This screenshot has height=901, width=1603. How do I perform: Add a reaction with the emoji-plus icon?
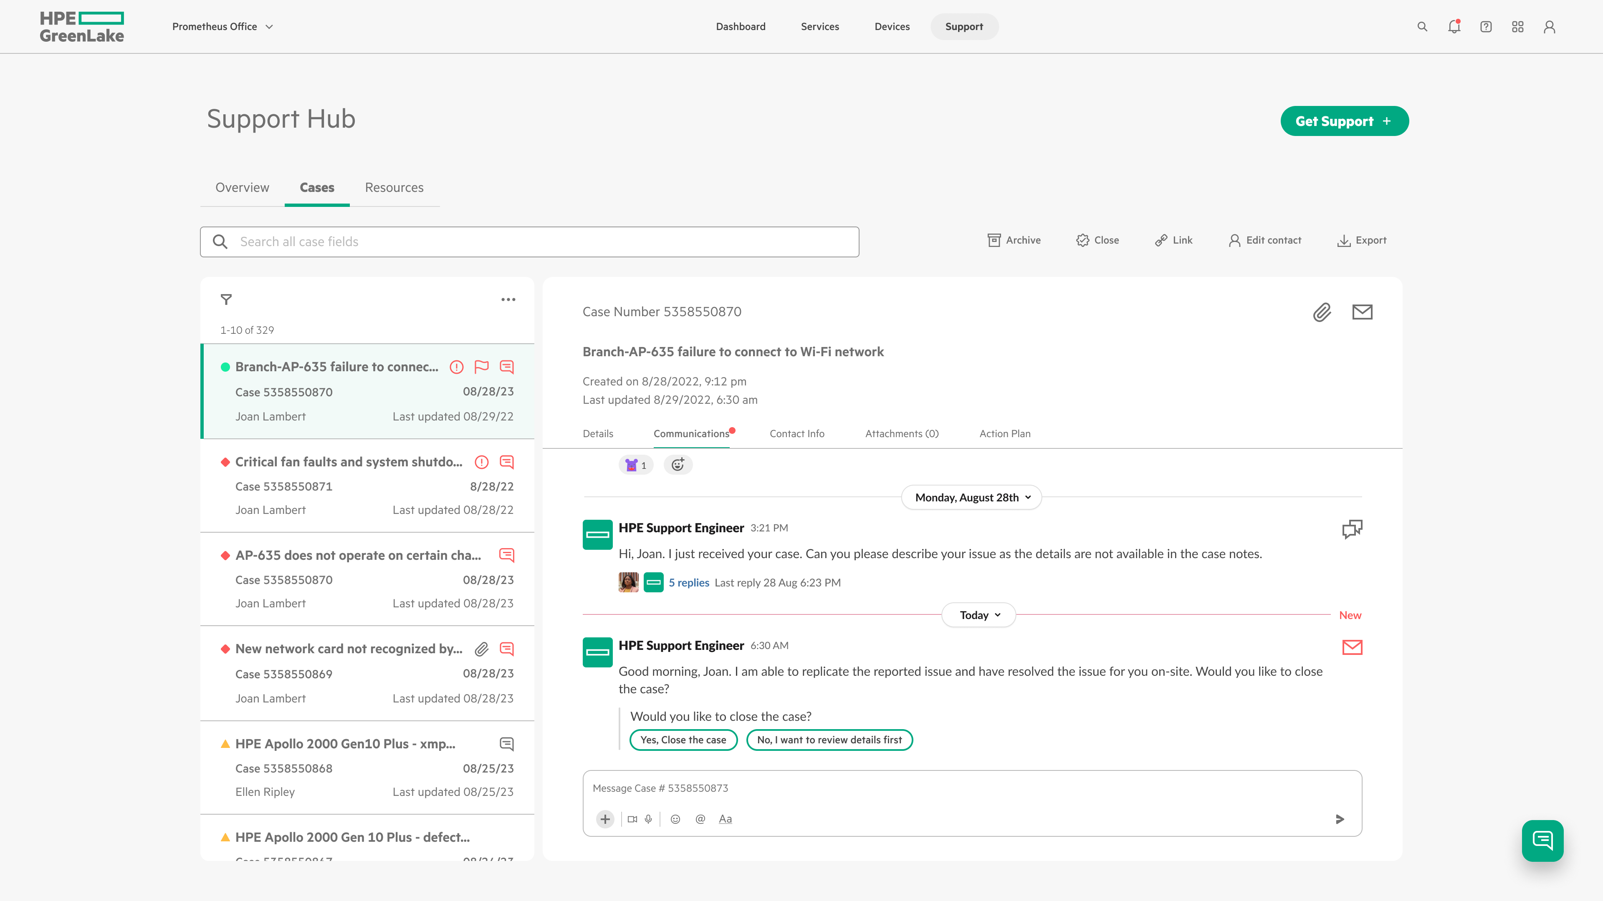point(678,465)
